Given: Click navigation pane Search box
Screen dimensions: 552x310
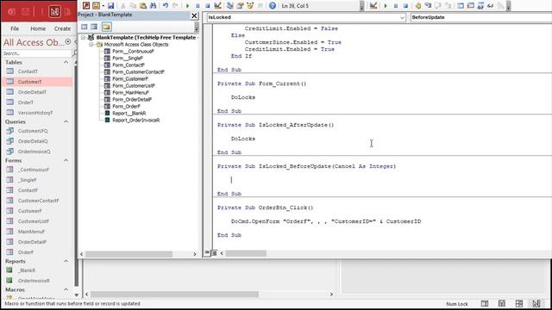Looking at the screenshot, I should 36,53.
